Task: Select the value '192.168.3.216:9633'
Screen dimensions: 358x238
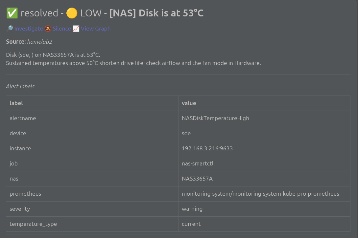Action: [x=207, y=148]
